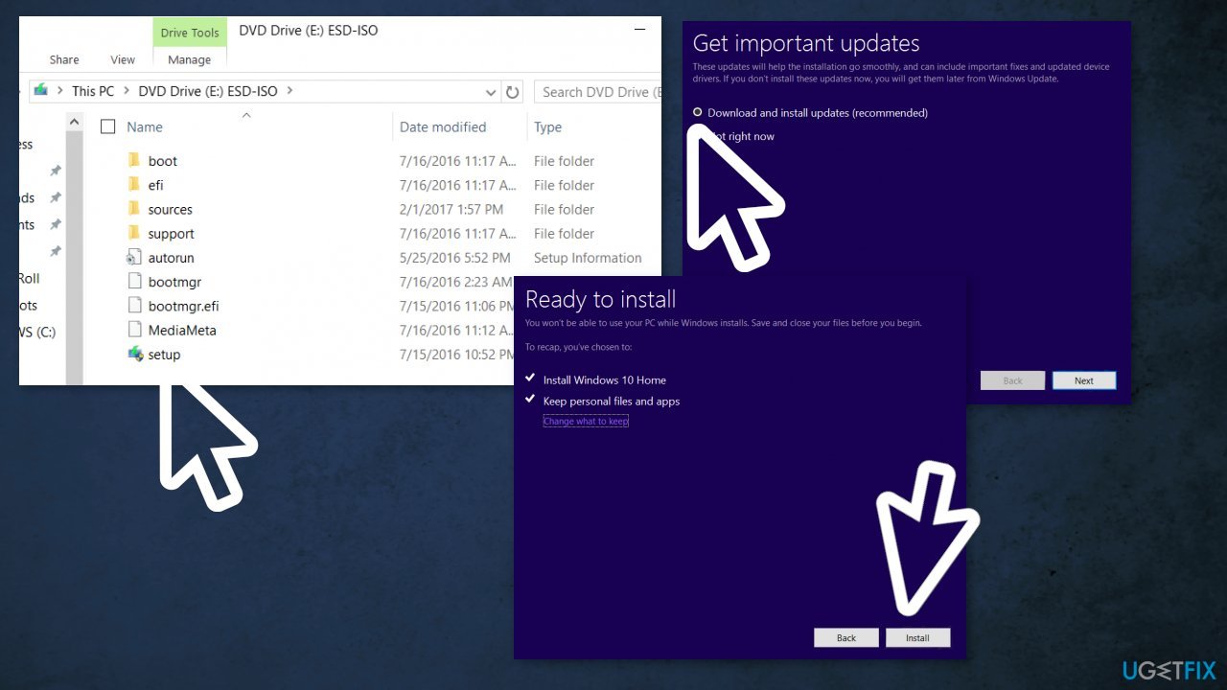Select the 'setup' file name text

point(164,355)
